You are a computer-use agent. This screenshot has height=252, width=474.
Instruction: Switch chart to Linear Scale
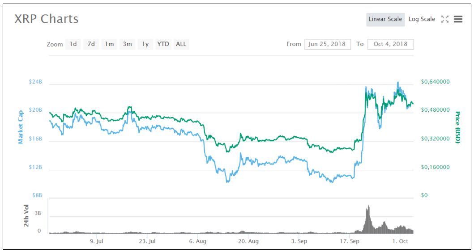(385, 19)
